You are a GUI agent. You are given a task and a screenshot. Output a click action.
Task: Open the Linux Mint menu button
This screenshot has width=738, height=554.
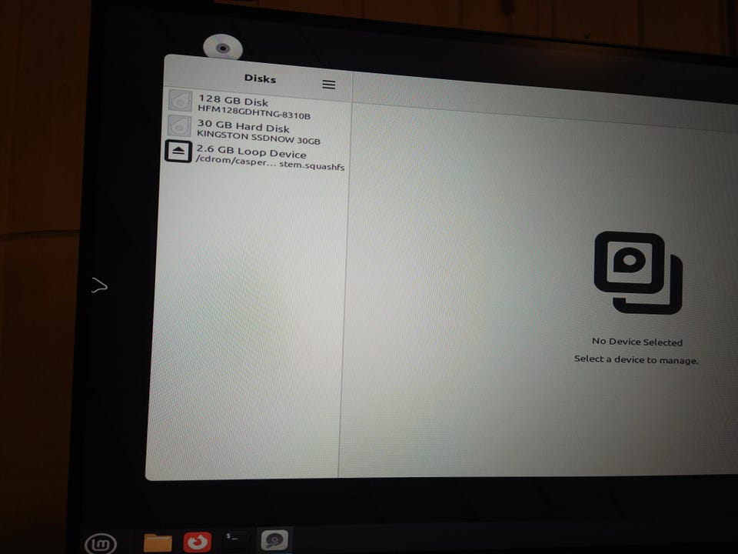tap(101, 544)
